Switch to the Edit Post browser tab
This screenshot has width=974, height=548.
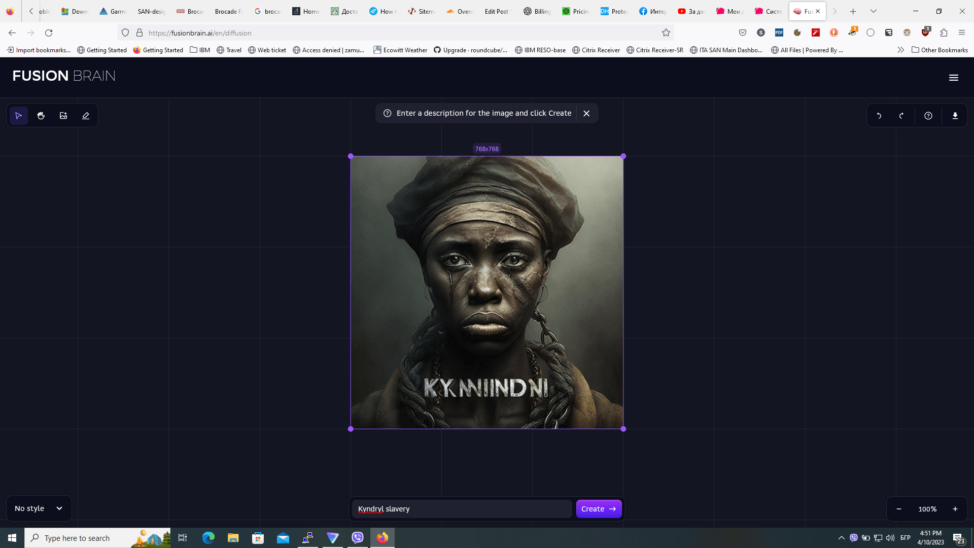tap(496, 11)
